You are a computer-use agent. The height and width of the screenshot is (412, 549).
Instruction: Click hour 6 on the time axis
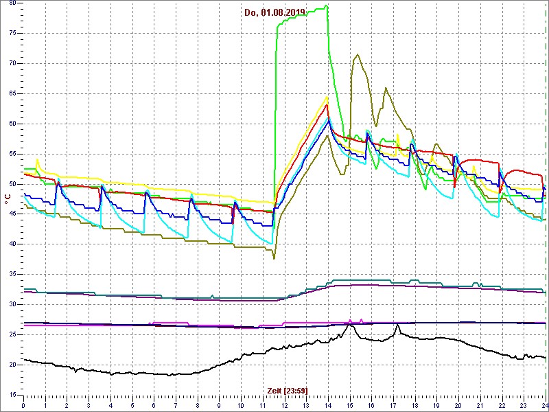click(x=154, y=405)
